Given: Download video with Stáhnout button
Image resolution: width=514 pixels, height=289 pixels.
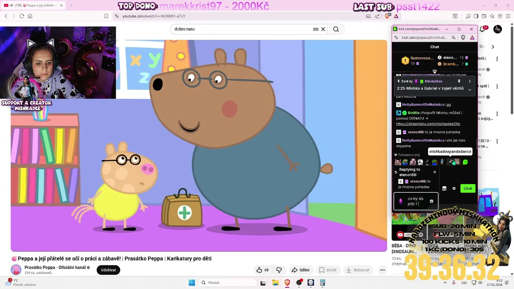Looking at the screenshot, I should 358,270.
